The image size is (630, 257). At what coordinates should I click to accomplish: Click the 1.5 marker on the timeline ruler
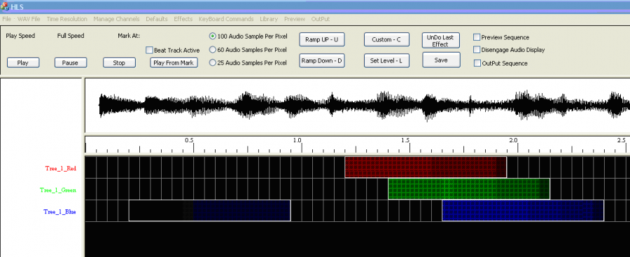(x=405, y=140)
